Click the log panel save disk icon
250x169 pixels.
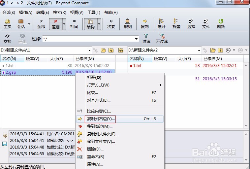pos(5,144)
